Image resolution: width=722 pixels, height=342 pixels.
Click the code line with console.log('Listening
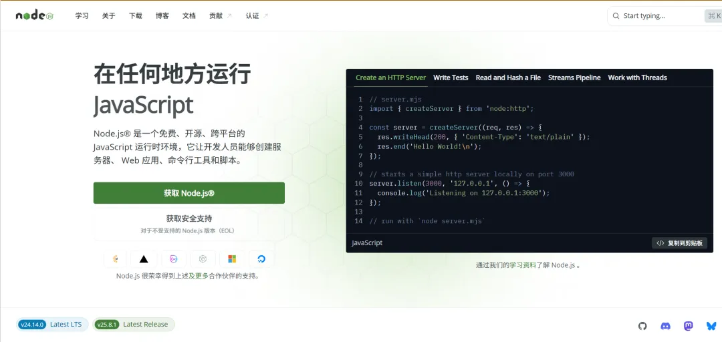[x=463, y=193]
